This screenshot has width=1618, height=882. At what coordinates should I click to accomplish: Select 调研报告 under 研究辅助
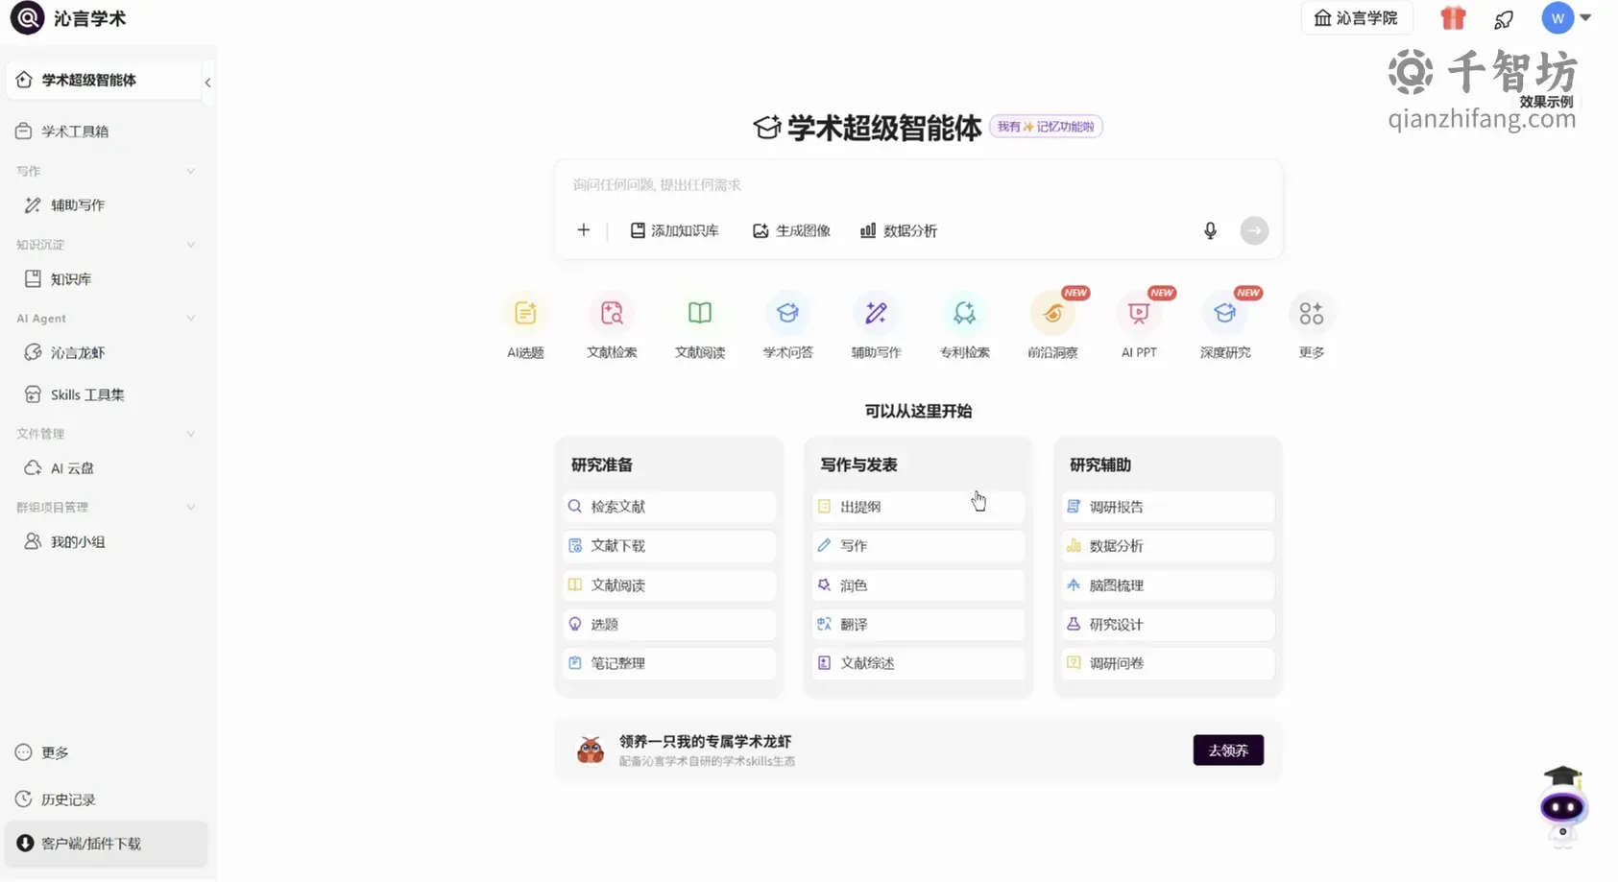1168,507
